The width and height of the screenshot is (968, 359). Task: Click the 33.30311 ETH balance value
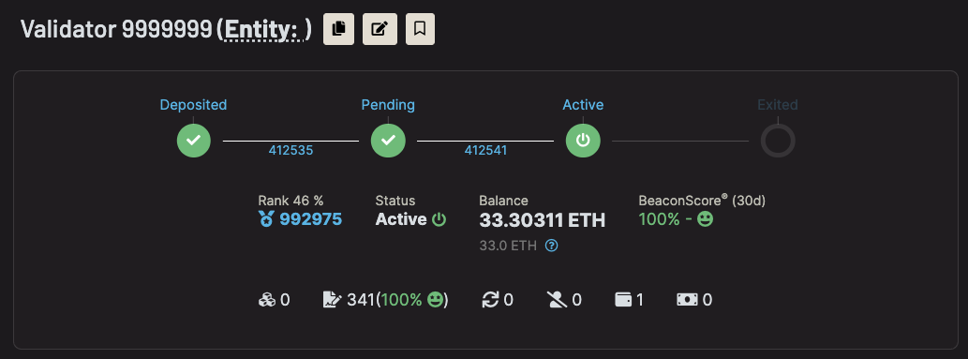point(542,220)
